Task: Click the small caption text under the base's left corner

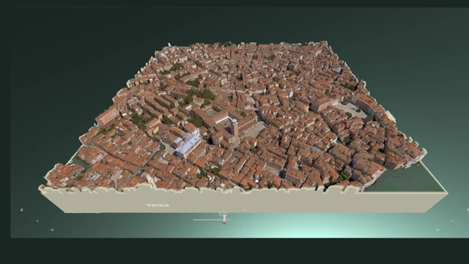Action: tap(83, 213)
